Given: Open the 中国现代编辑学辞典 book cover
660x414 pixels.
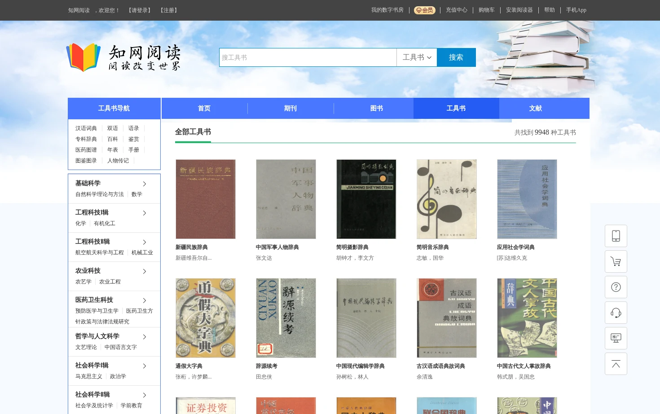Looking at the screenshot, I should point(366,318).
